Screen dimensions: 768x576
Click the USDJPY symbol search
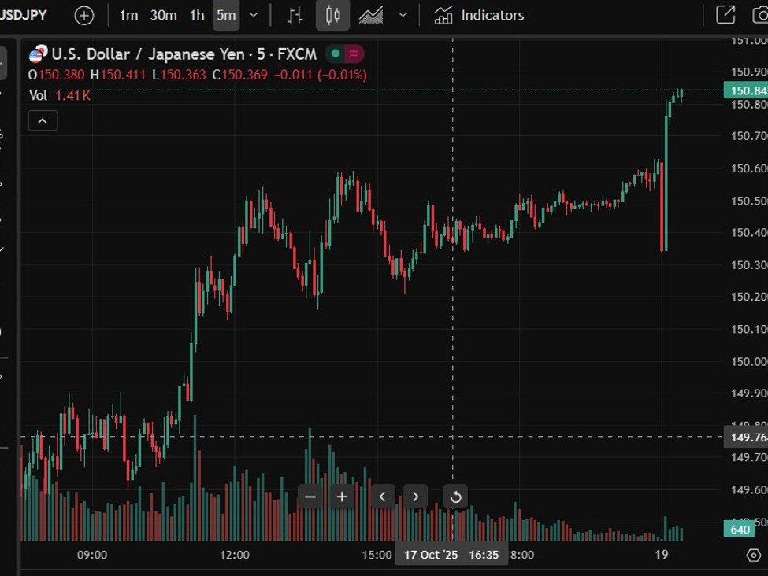(x=24, y=15)
